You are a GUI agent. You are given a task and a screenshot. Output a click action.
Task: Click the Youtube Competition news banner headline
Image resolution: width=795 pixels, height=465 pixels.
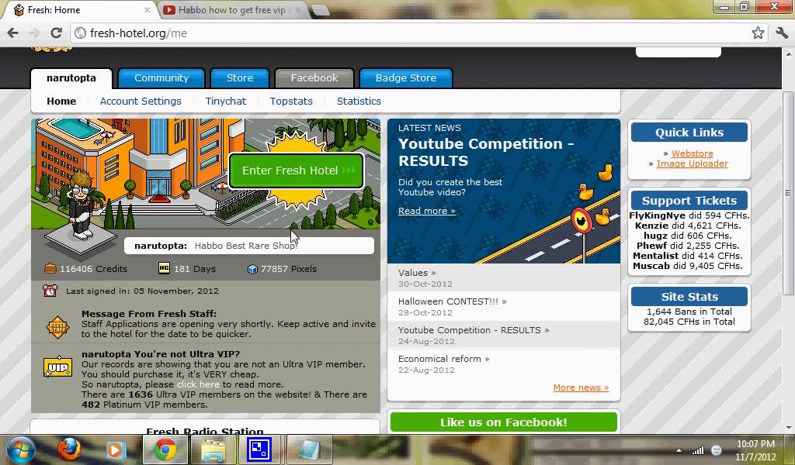click(486, 153)
